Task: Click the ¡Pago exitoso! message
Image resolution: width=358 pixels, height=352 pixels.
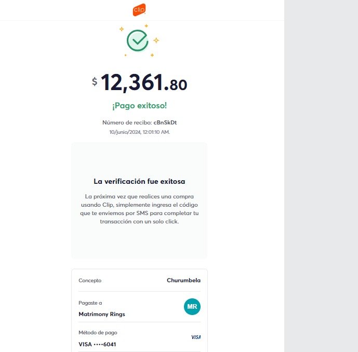Action: click(139, 106)
